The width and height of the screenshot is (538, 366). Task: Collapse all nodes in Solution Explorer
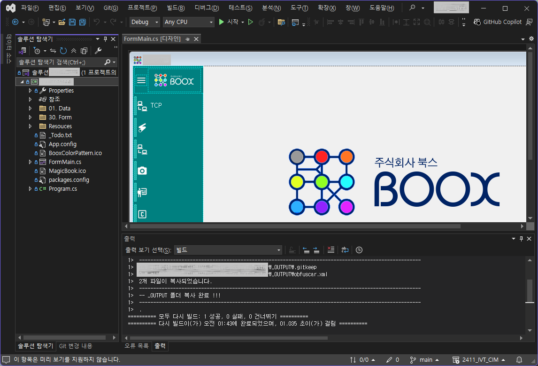tap(73, 51)
